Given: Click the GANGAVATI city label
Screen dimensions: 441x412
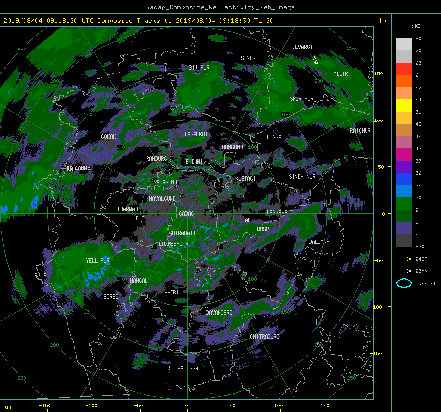Looking at the screenshot, I should 280,212.
